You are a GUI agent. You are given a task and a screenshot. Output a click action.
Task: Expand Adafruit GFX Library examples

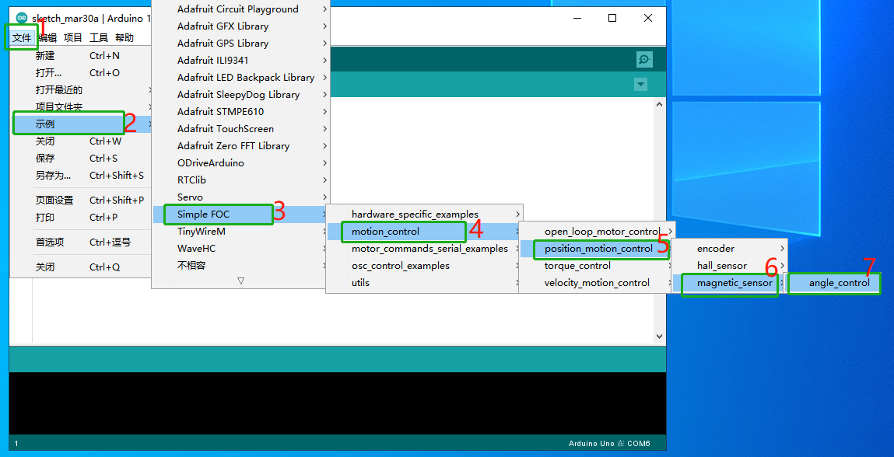pos(241,26)
